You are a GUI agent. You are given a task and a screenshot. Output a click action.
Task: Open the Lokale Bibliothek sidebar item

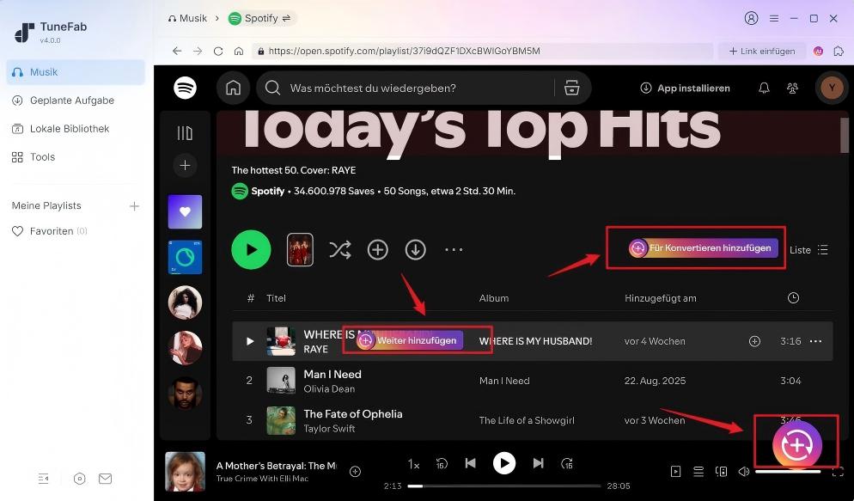click(67, 128)
